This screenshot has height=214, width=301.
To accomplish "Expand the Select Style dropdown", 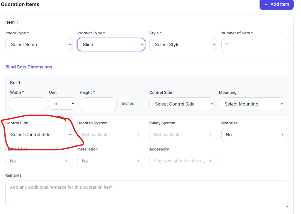I will click(183, 45).
